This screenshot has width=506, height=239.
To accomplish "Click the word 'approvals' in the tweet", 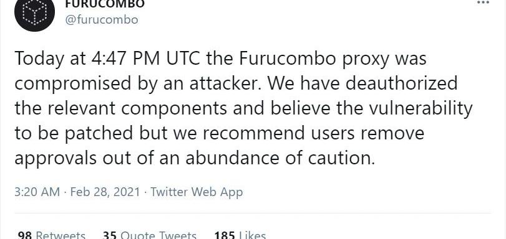I will (x=56, y=159).
